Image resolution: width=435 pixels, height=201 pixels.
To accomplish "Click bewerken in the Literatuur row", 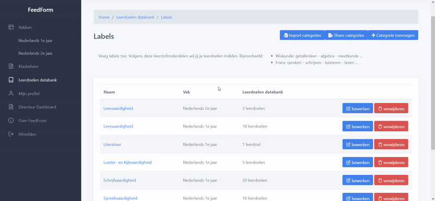I will click(x=358, y=145).
